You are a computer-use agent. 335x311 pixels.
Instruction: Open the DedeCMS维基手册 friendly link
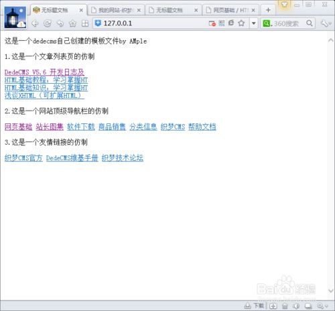(x=72, y=158)
